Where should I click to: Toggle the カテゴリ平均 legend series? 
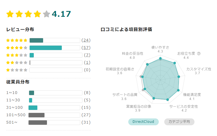click(x=179, y=122)
